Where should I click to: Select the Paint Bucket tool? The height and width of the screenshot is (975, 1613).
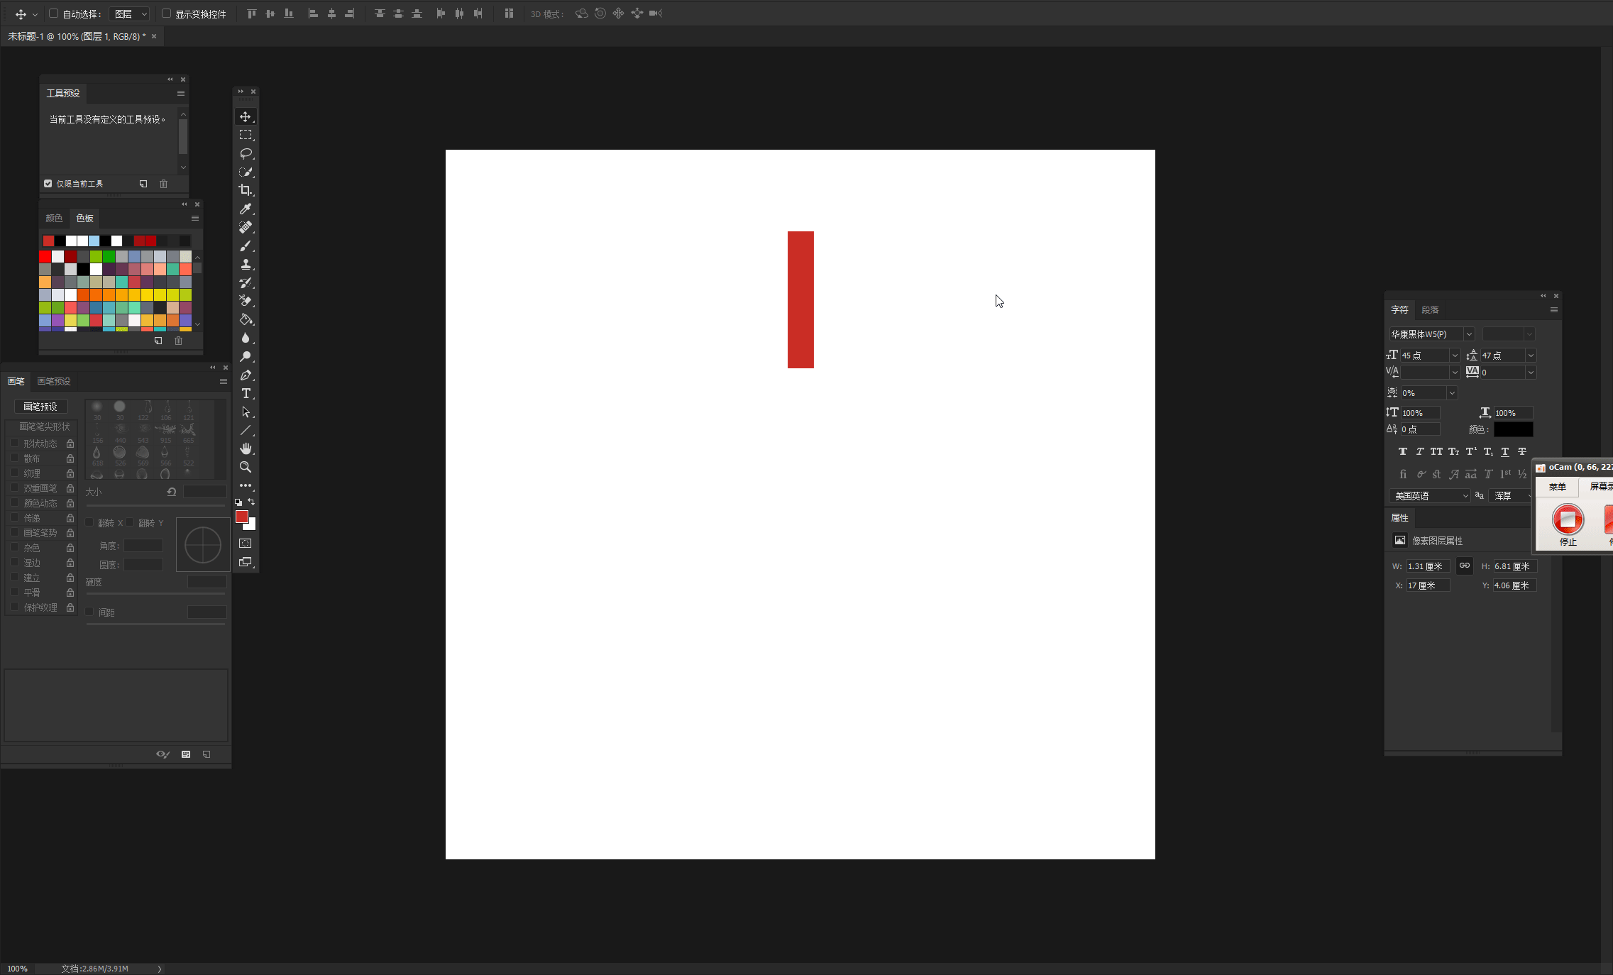246,319
